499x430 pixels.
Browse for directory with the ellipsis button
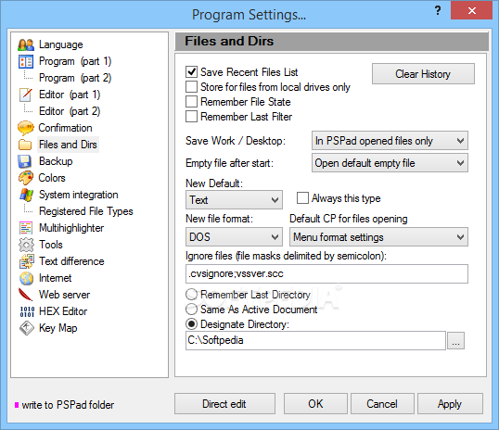(x=455, y=341)
